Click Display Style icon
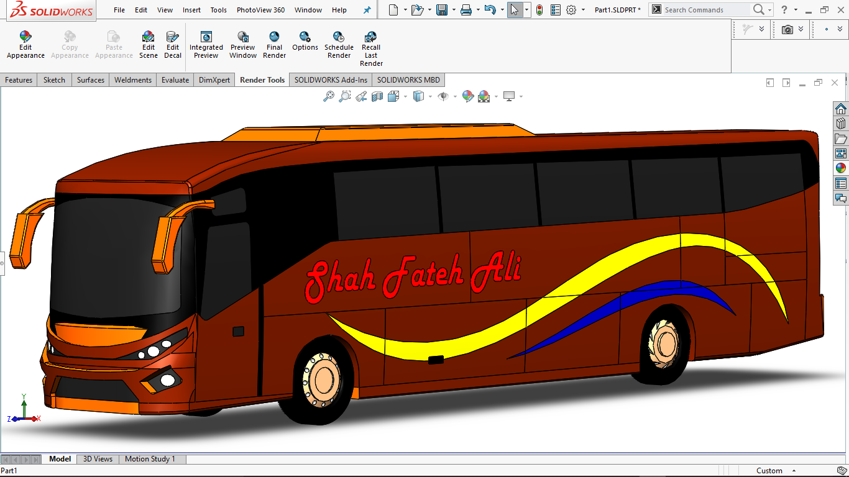The image size is (849, 477). pyautogui.click(x=419, y=96)
